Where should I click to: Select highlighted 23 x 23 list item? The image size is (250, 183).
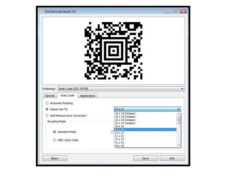pyautogui.click(x=145, y=130)
